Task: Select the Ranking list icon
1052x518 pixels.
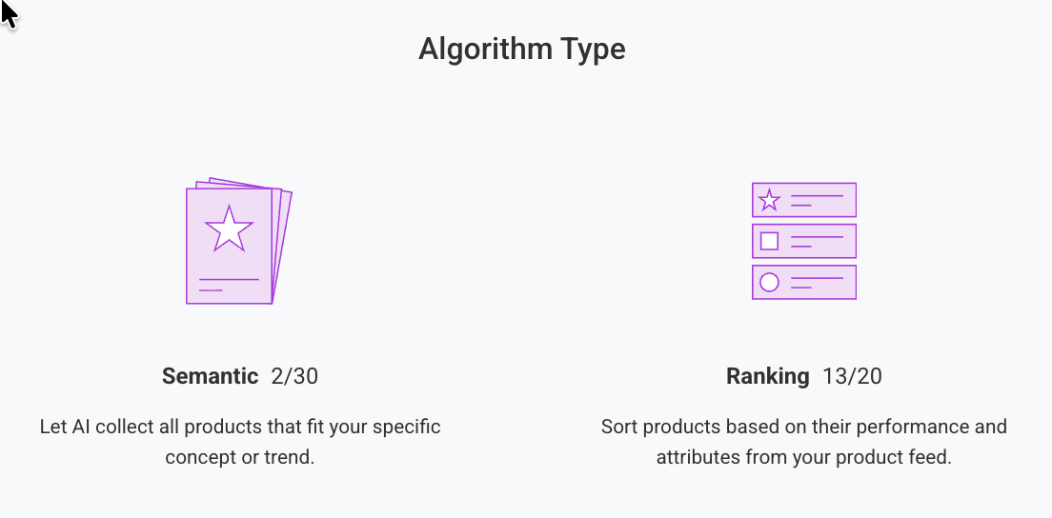Action: pyautogui.click(x=803, y=241)
